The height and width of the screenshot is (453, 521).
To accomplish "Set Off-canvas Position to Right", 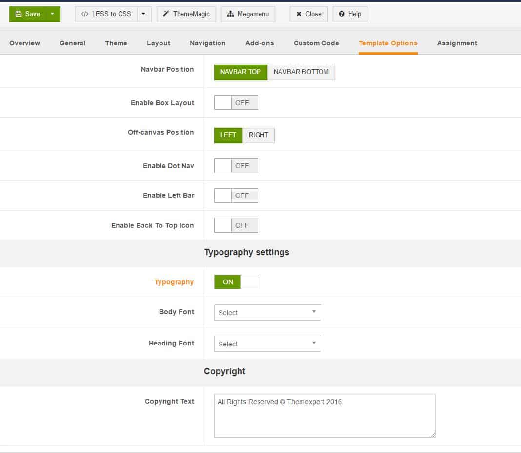I will click(258, 135).
